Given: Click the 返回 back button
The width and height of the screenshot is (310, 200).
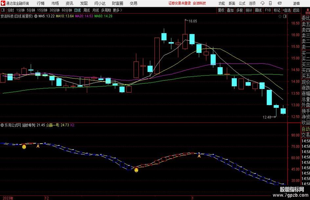Looking at the screenshot, I should (x=296, y=10).
